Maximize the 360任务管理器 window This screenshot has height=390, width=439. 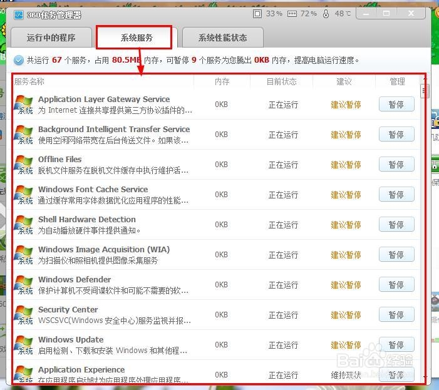pyautogui.click(x=386, y=13)
